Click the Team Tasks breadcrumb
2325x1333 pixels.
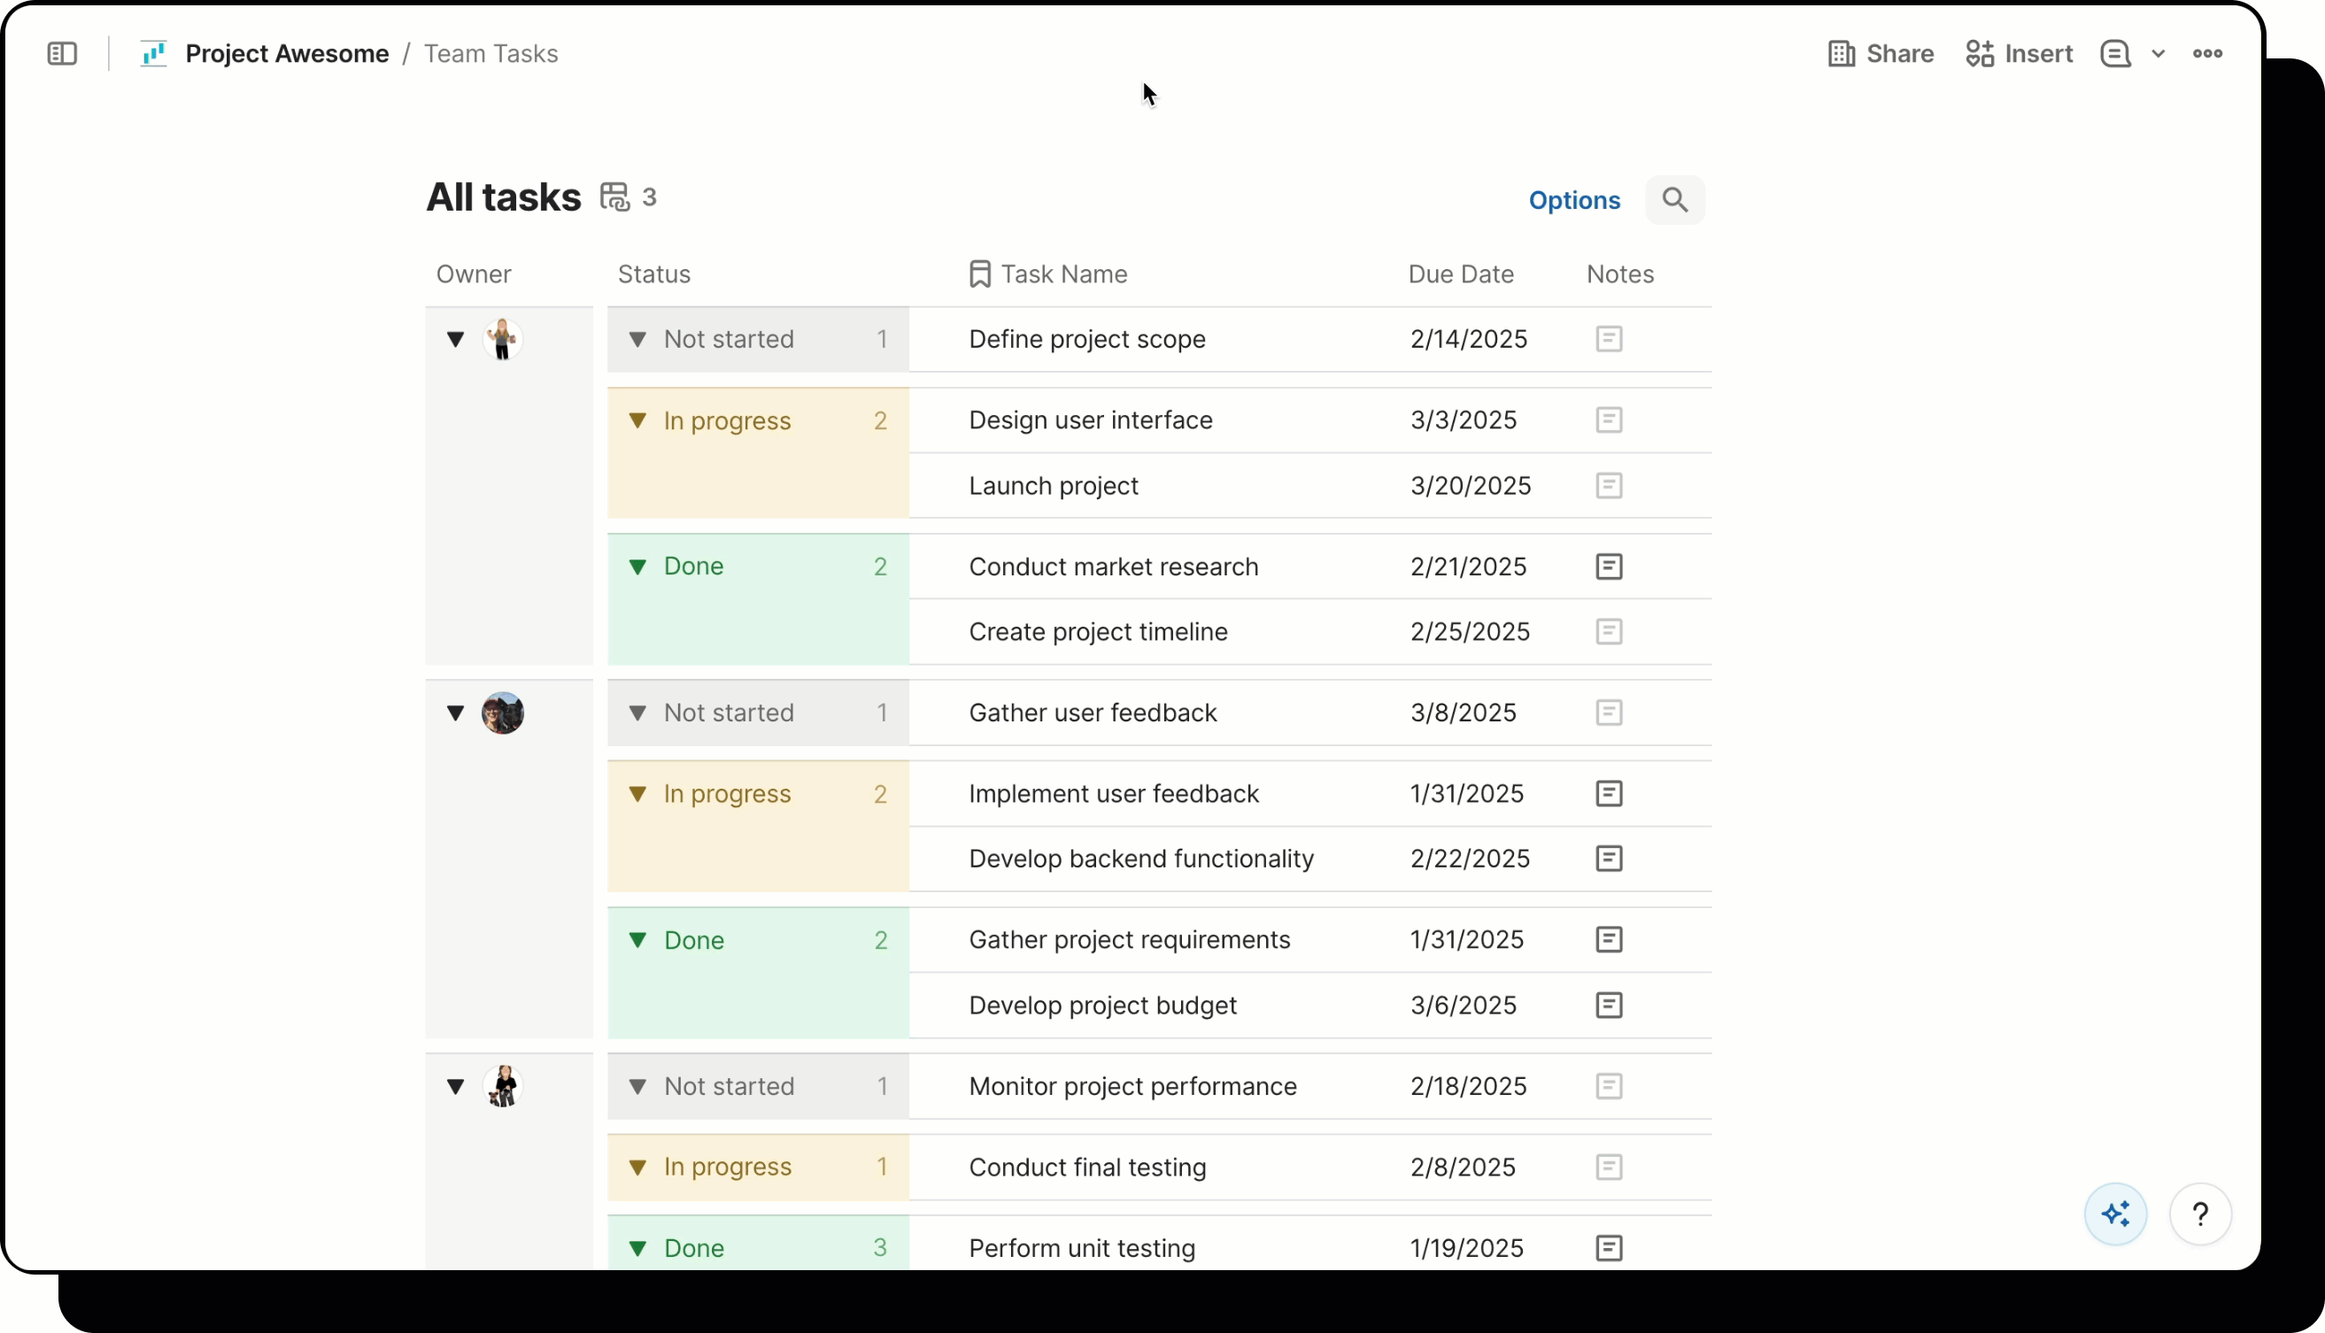490,54
